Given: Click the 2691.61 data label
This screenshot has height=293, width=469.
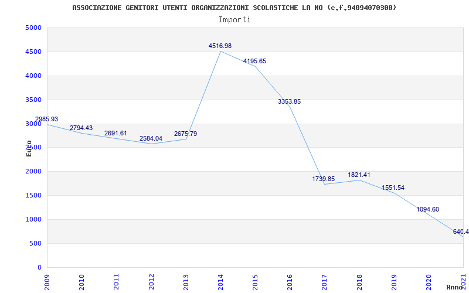Looking at the screenshot, I should click(115, 134).
